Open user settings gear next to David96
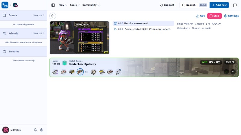Viewport: 241px width, 135px height. 42,130
